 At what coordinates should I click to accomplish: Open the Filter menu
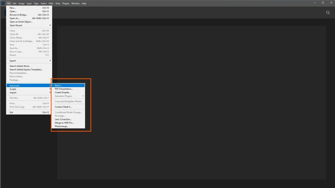click(x=51, y=3)
